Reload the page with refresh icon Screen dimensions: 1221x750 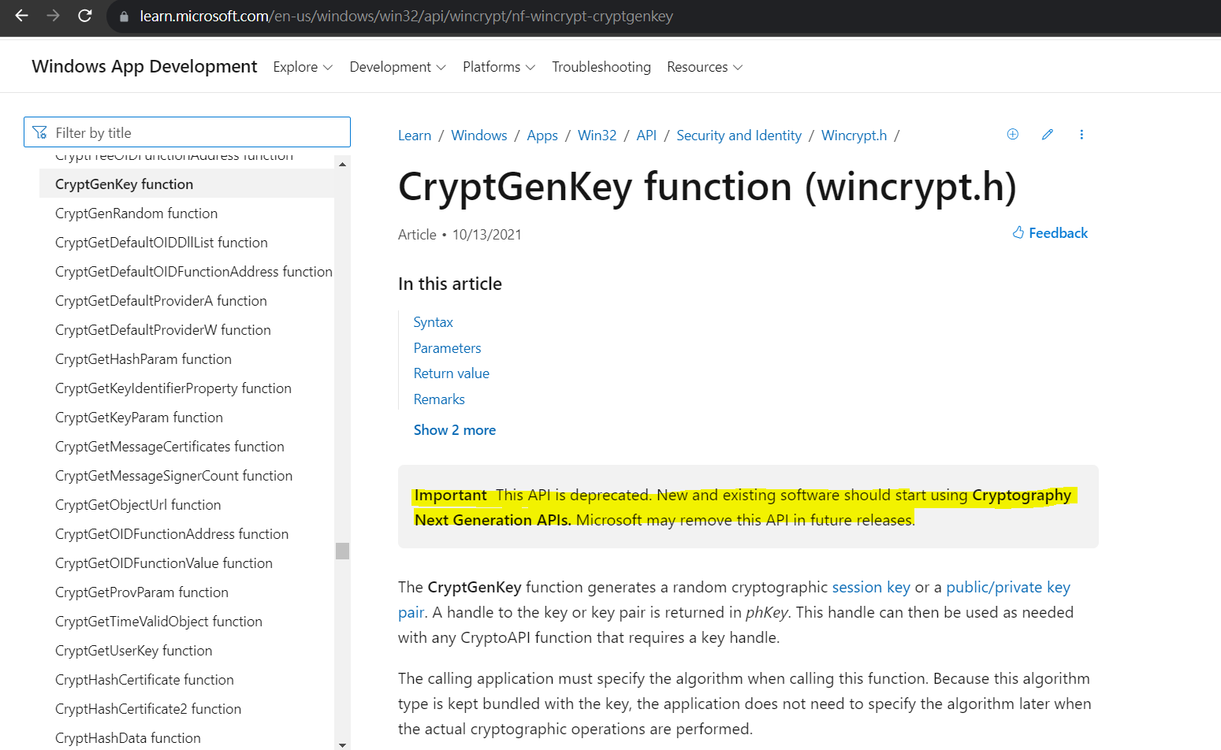(x=85, y=16)
